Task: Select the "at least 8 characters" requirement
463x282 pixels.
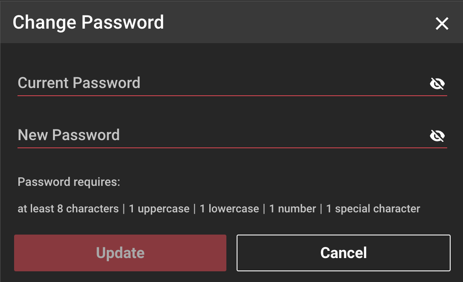Action: [68, 209]
